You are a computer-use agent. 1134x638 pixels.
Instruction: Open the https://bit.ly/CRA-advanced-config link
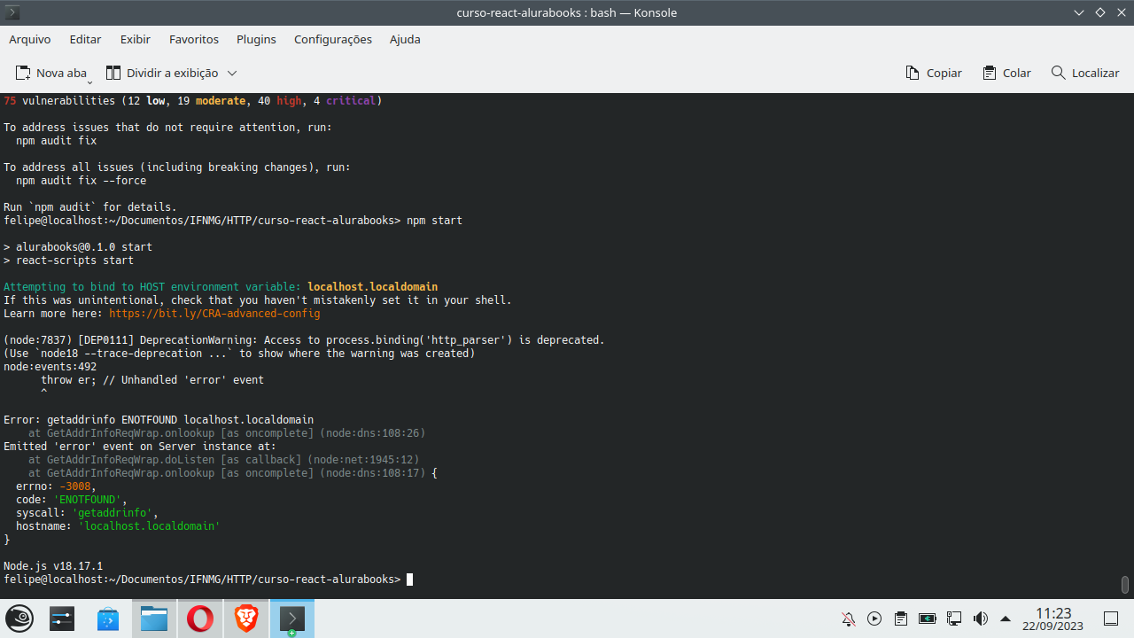coord(214,314)
